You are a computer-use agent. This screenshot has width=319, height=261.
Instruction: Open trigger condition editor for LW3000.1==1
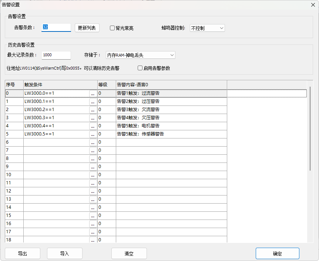point(93,101)
